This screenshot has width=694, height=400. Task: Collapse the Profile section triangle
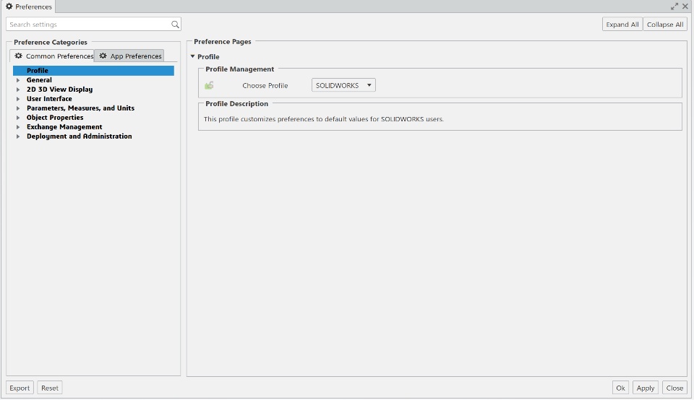pyautogui.click(x=192, y=56)
